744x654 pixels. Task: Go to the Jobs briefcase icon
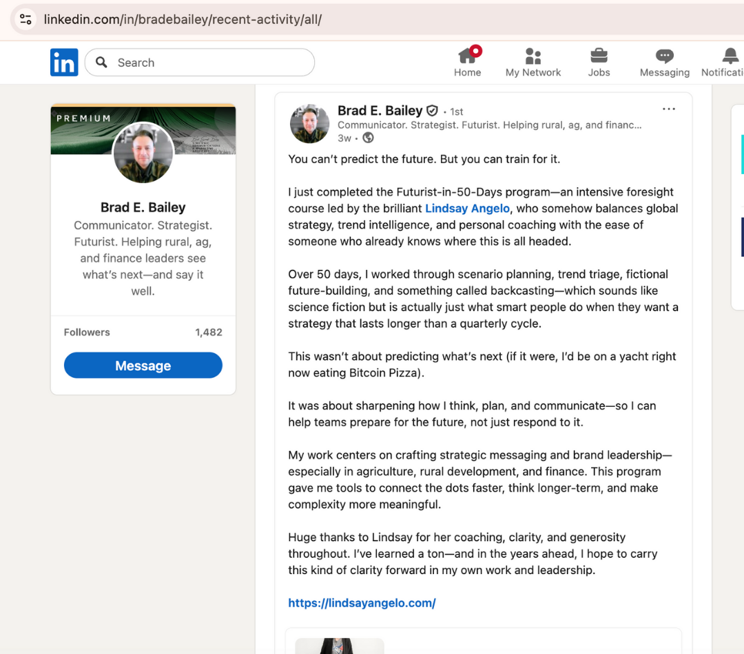(599, 62)
